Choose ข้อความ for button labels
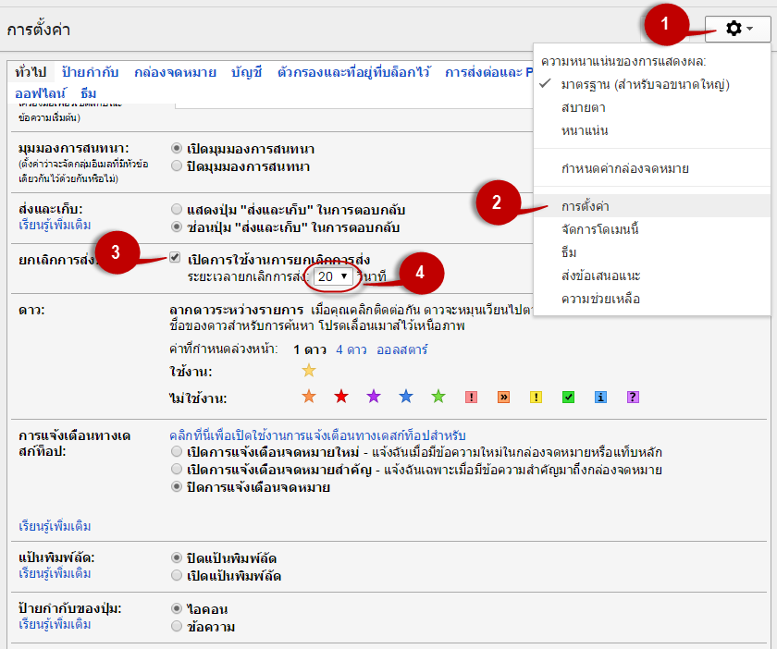777x649 pixels. [x=178, y=627]
